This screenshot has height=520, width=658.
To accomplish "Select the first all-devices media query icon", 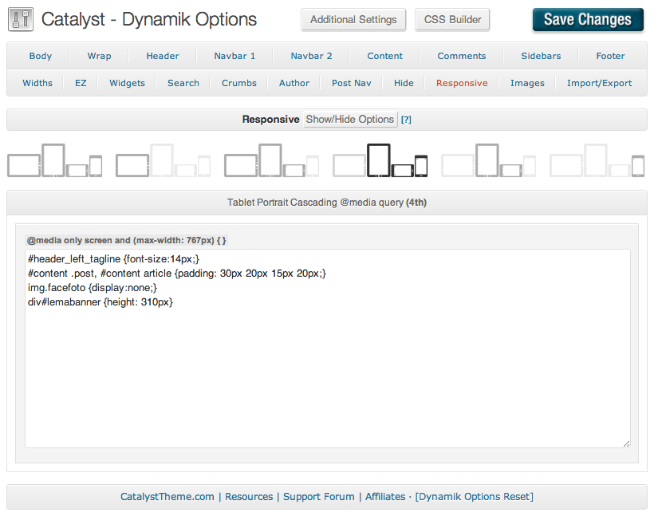I will coord(54,160).
